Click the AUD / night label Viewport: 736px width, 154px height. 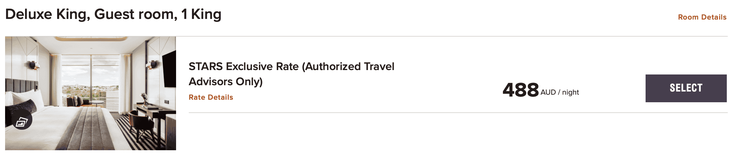pyautogui.click(x=560, y=92)
